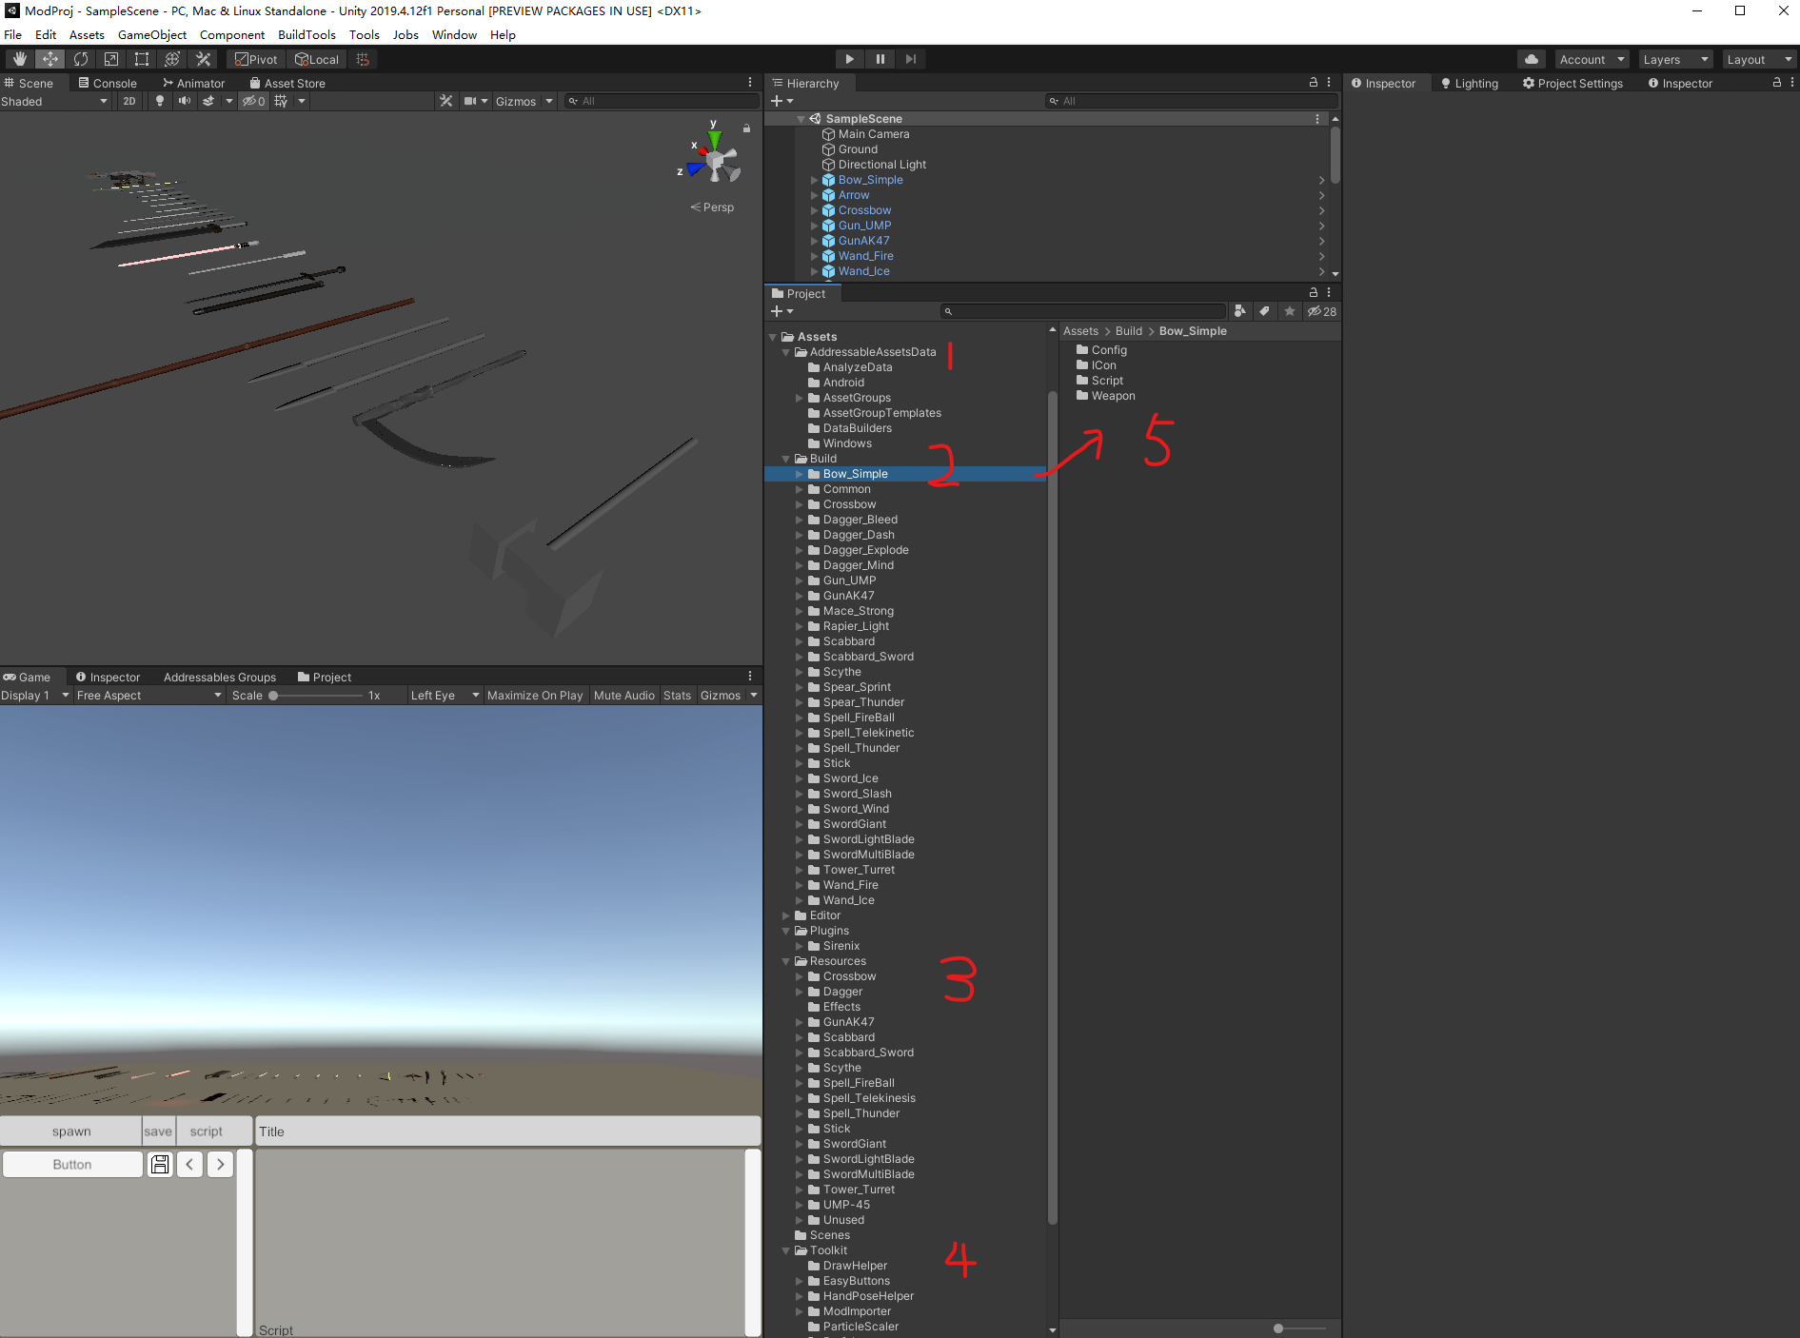Click the Pause button
Viewport: 1800px width, 1338px height.
(880, 59)
